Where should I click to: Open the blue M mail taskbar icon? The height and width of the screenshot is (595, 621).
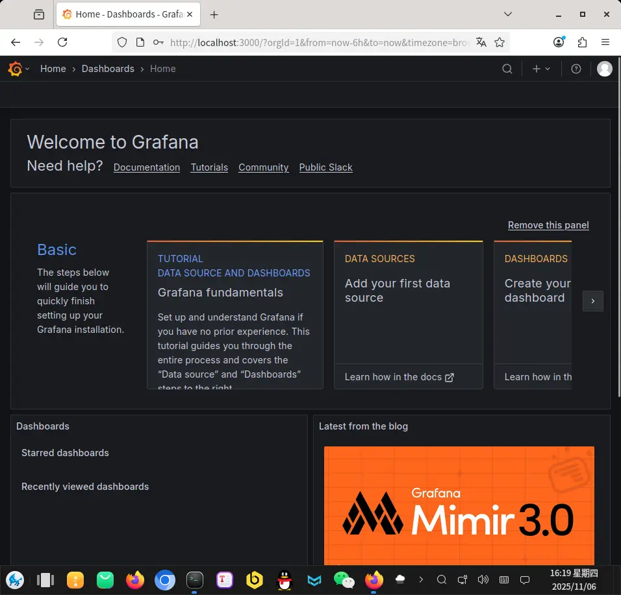[x=314, y=580]
